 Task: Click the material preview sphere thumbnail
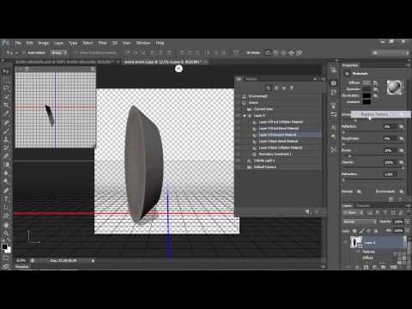(395, 88)
